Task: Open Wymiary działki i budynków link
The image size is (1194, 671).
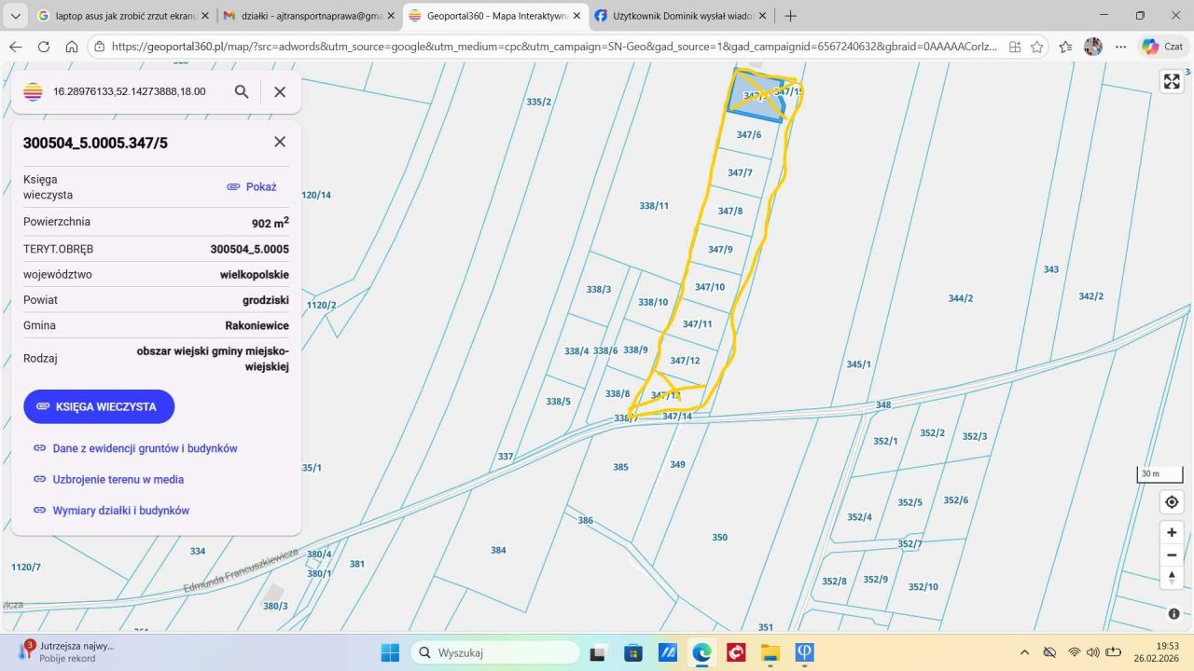Action: [x=120, y=510]
